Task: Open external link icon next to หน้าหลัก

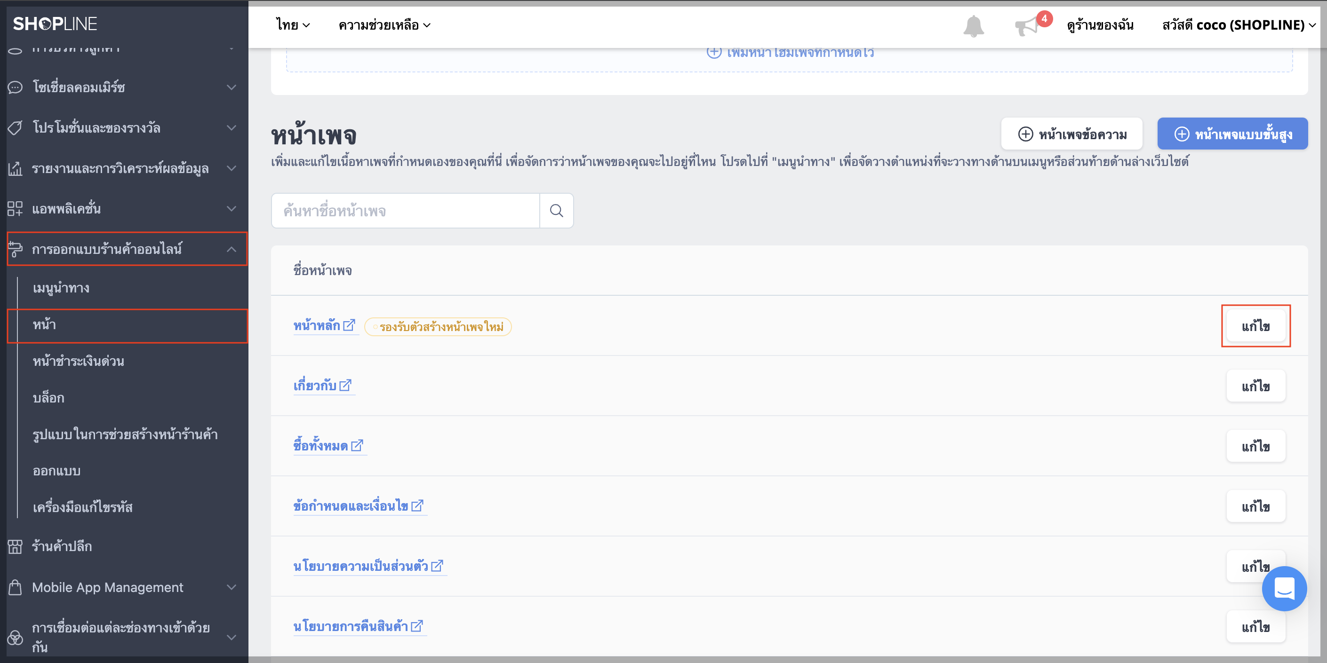Action: pos(349,325)
